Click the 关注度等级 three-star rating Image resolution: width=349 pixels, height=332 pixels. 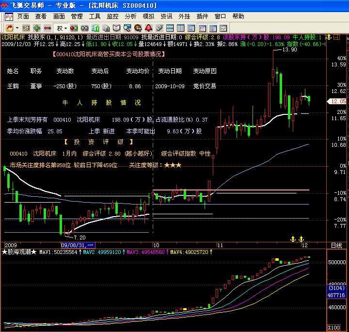coord(173,165)
